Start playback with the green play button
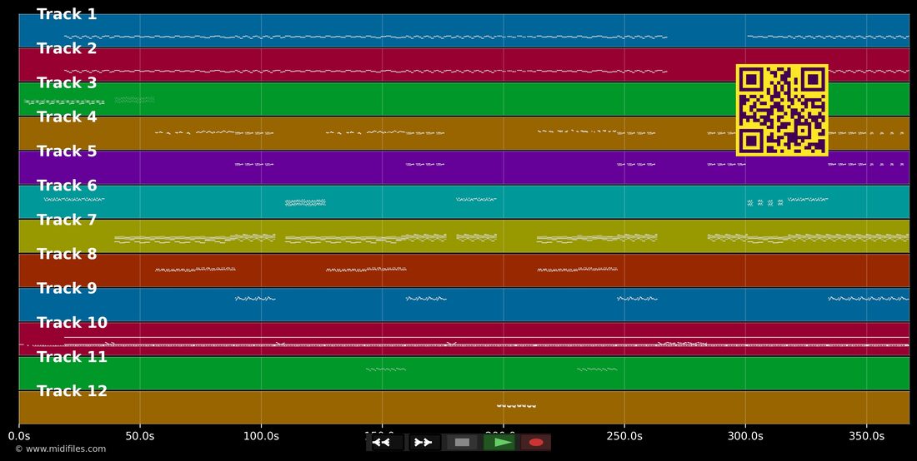 499,443
